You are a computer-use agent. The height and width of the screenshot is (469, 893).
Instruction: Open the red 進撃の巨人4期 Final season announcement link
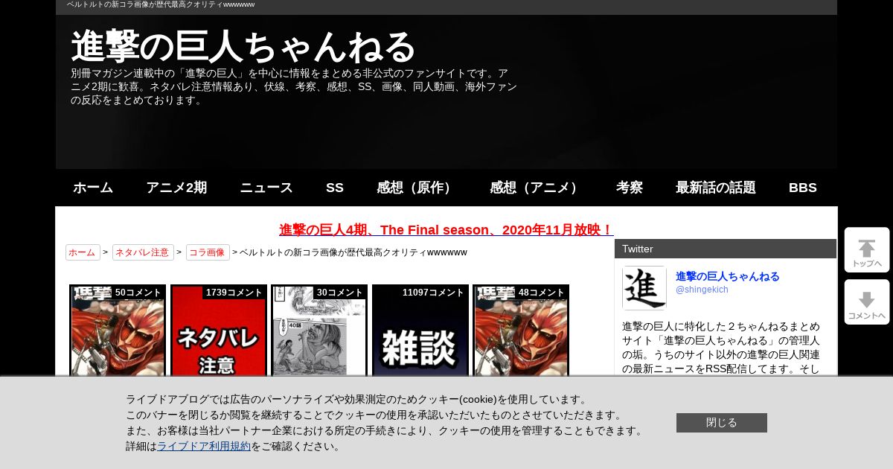[x=446, y=229]
